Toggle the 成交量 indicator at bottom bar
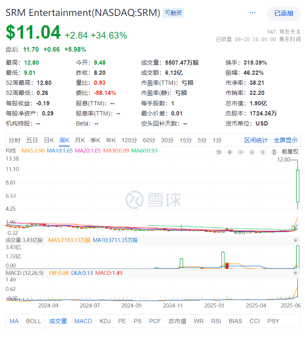Image resolution: width=305 pixels, height=337 pixels. click(58, 321)
